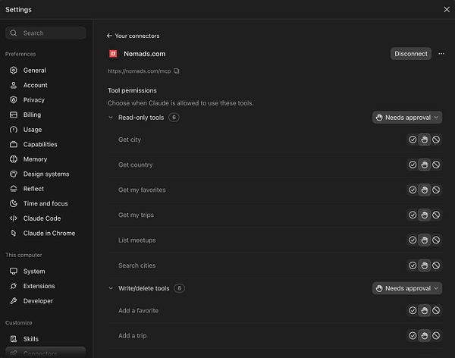This screenshot has height=358, width=455.
Task: Open General preferences
Action: point(45,71)
